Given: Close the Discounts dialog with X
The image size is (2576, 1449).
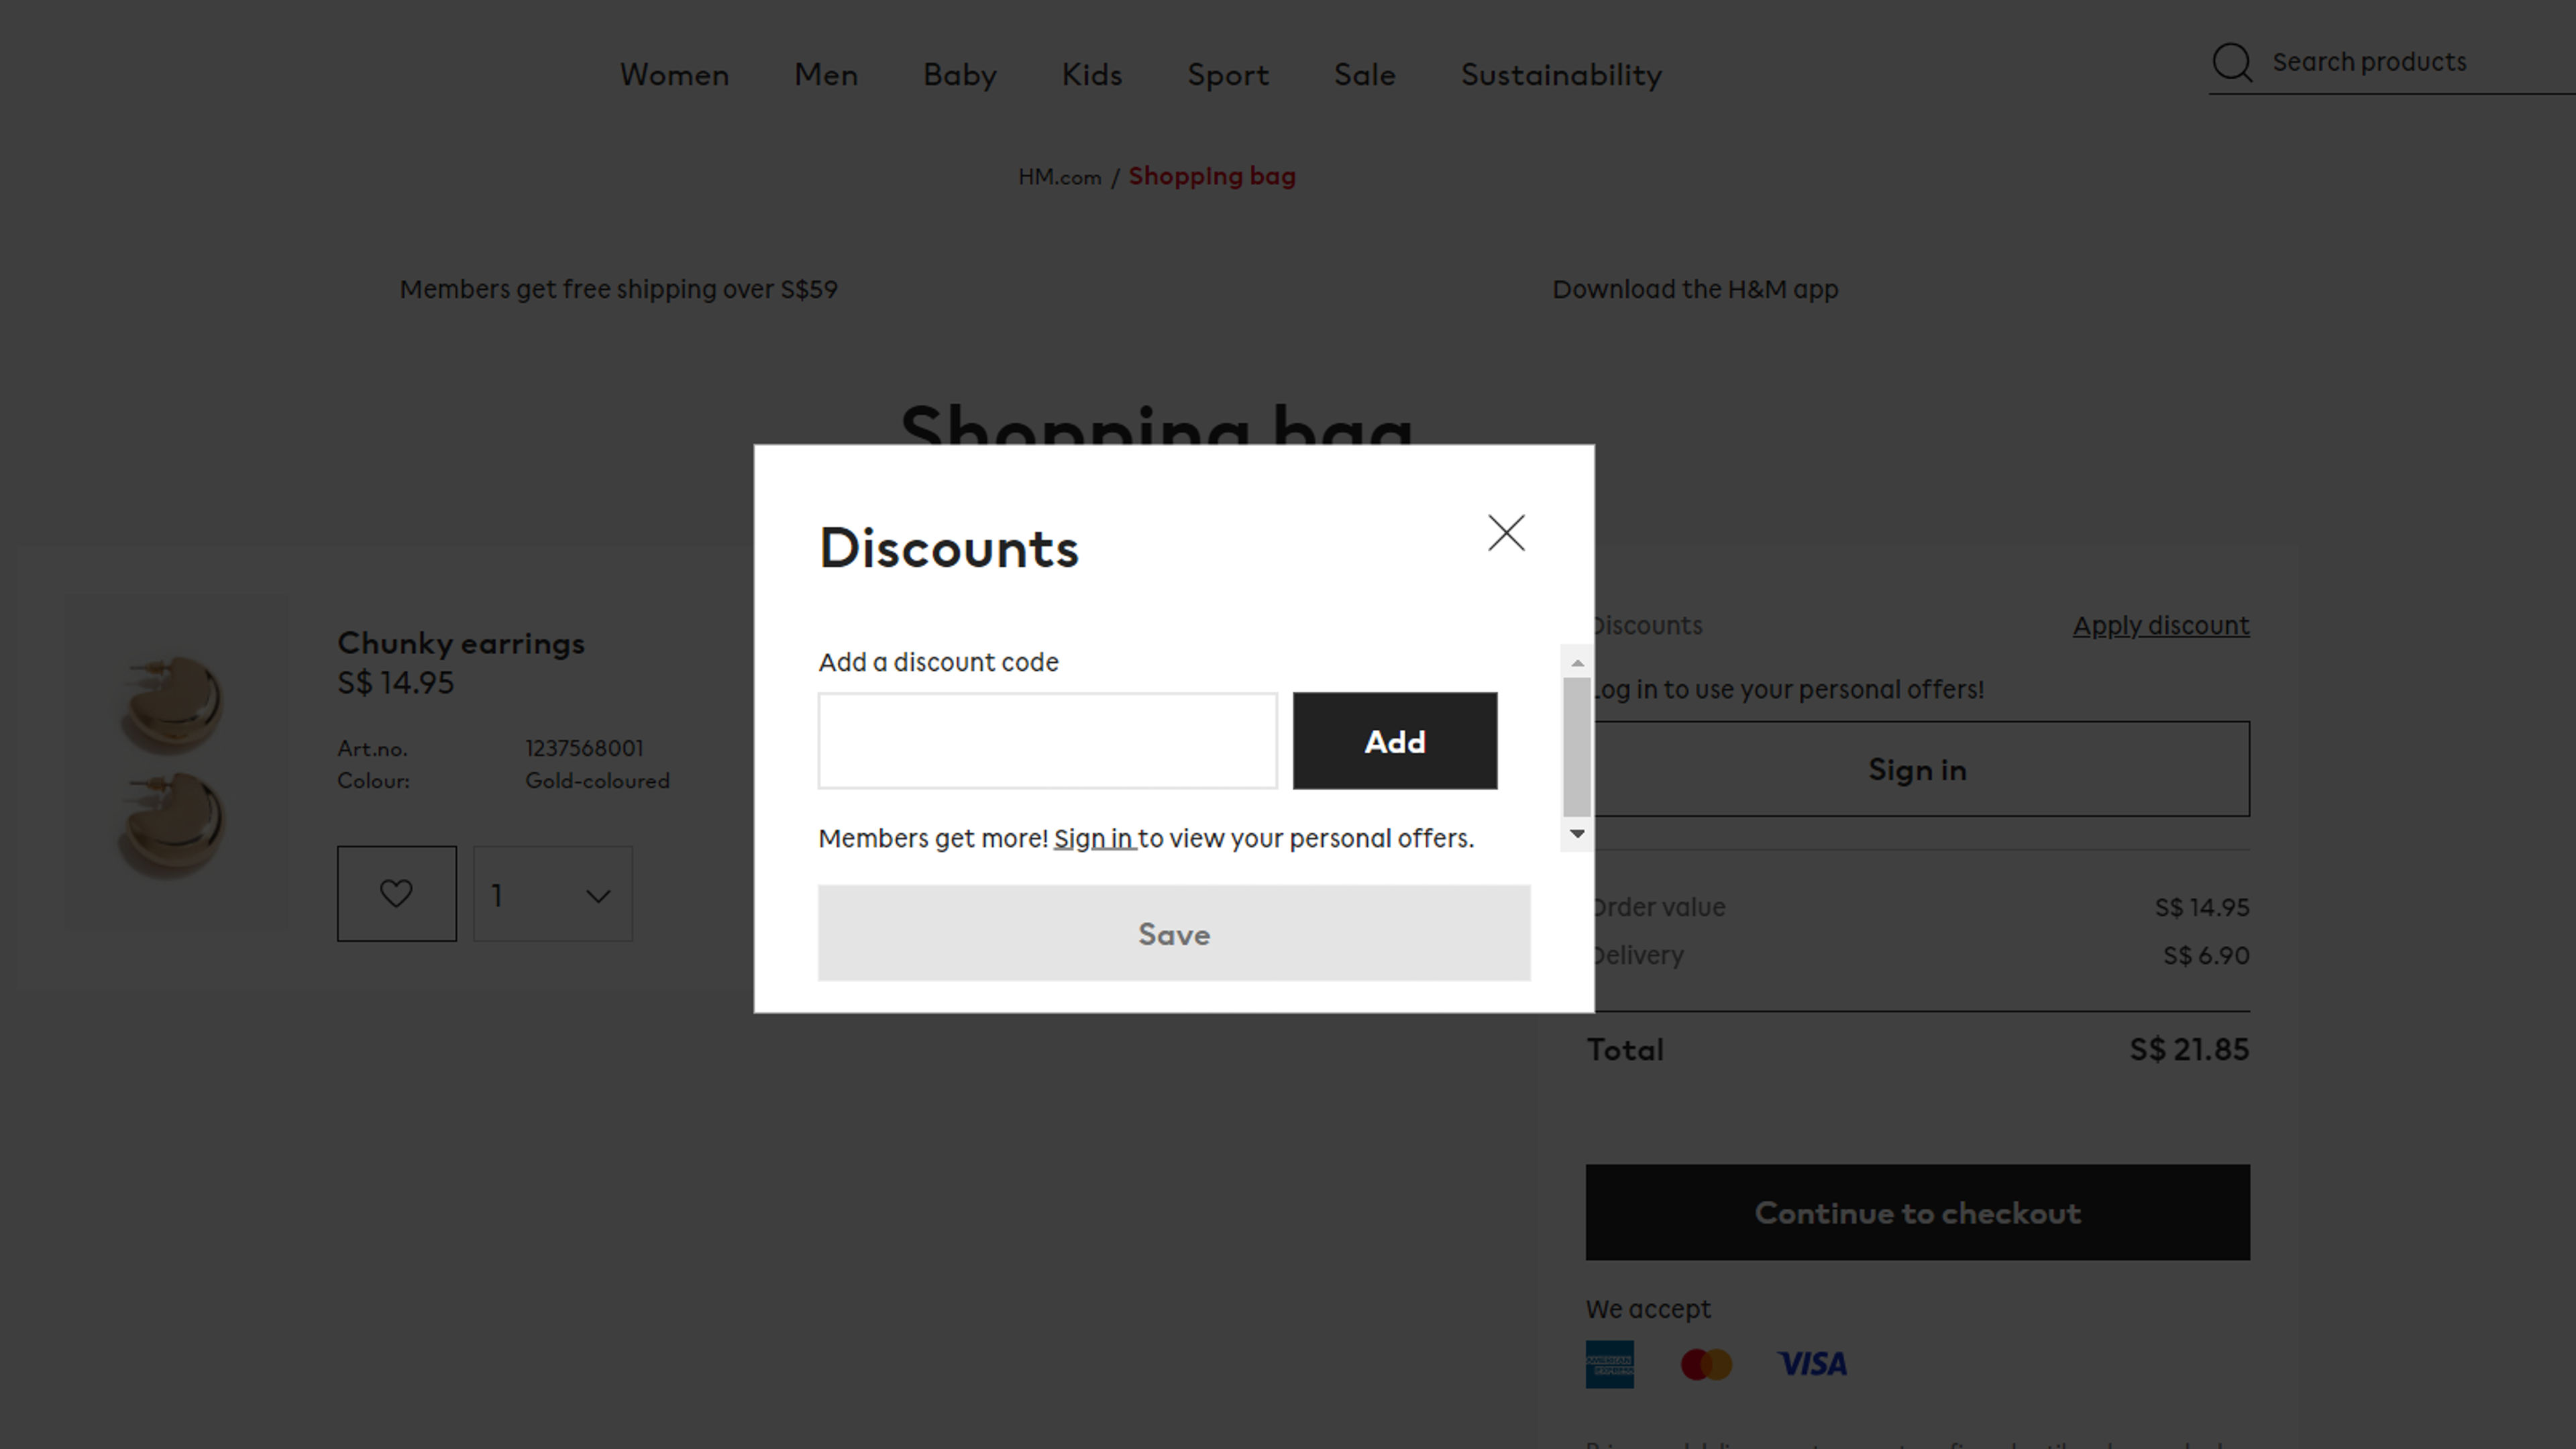Looking at the screenshot, I should 1506,533.
